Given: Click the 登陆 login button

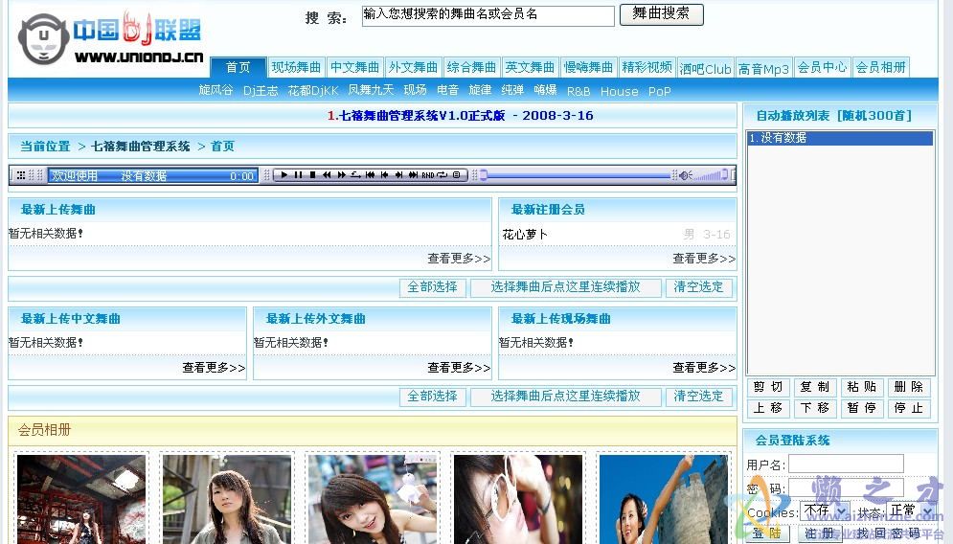Looking at the screenshot, I should tap(765, 533).
